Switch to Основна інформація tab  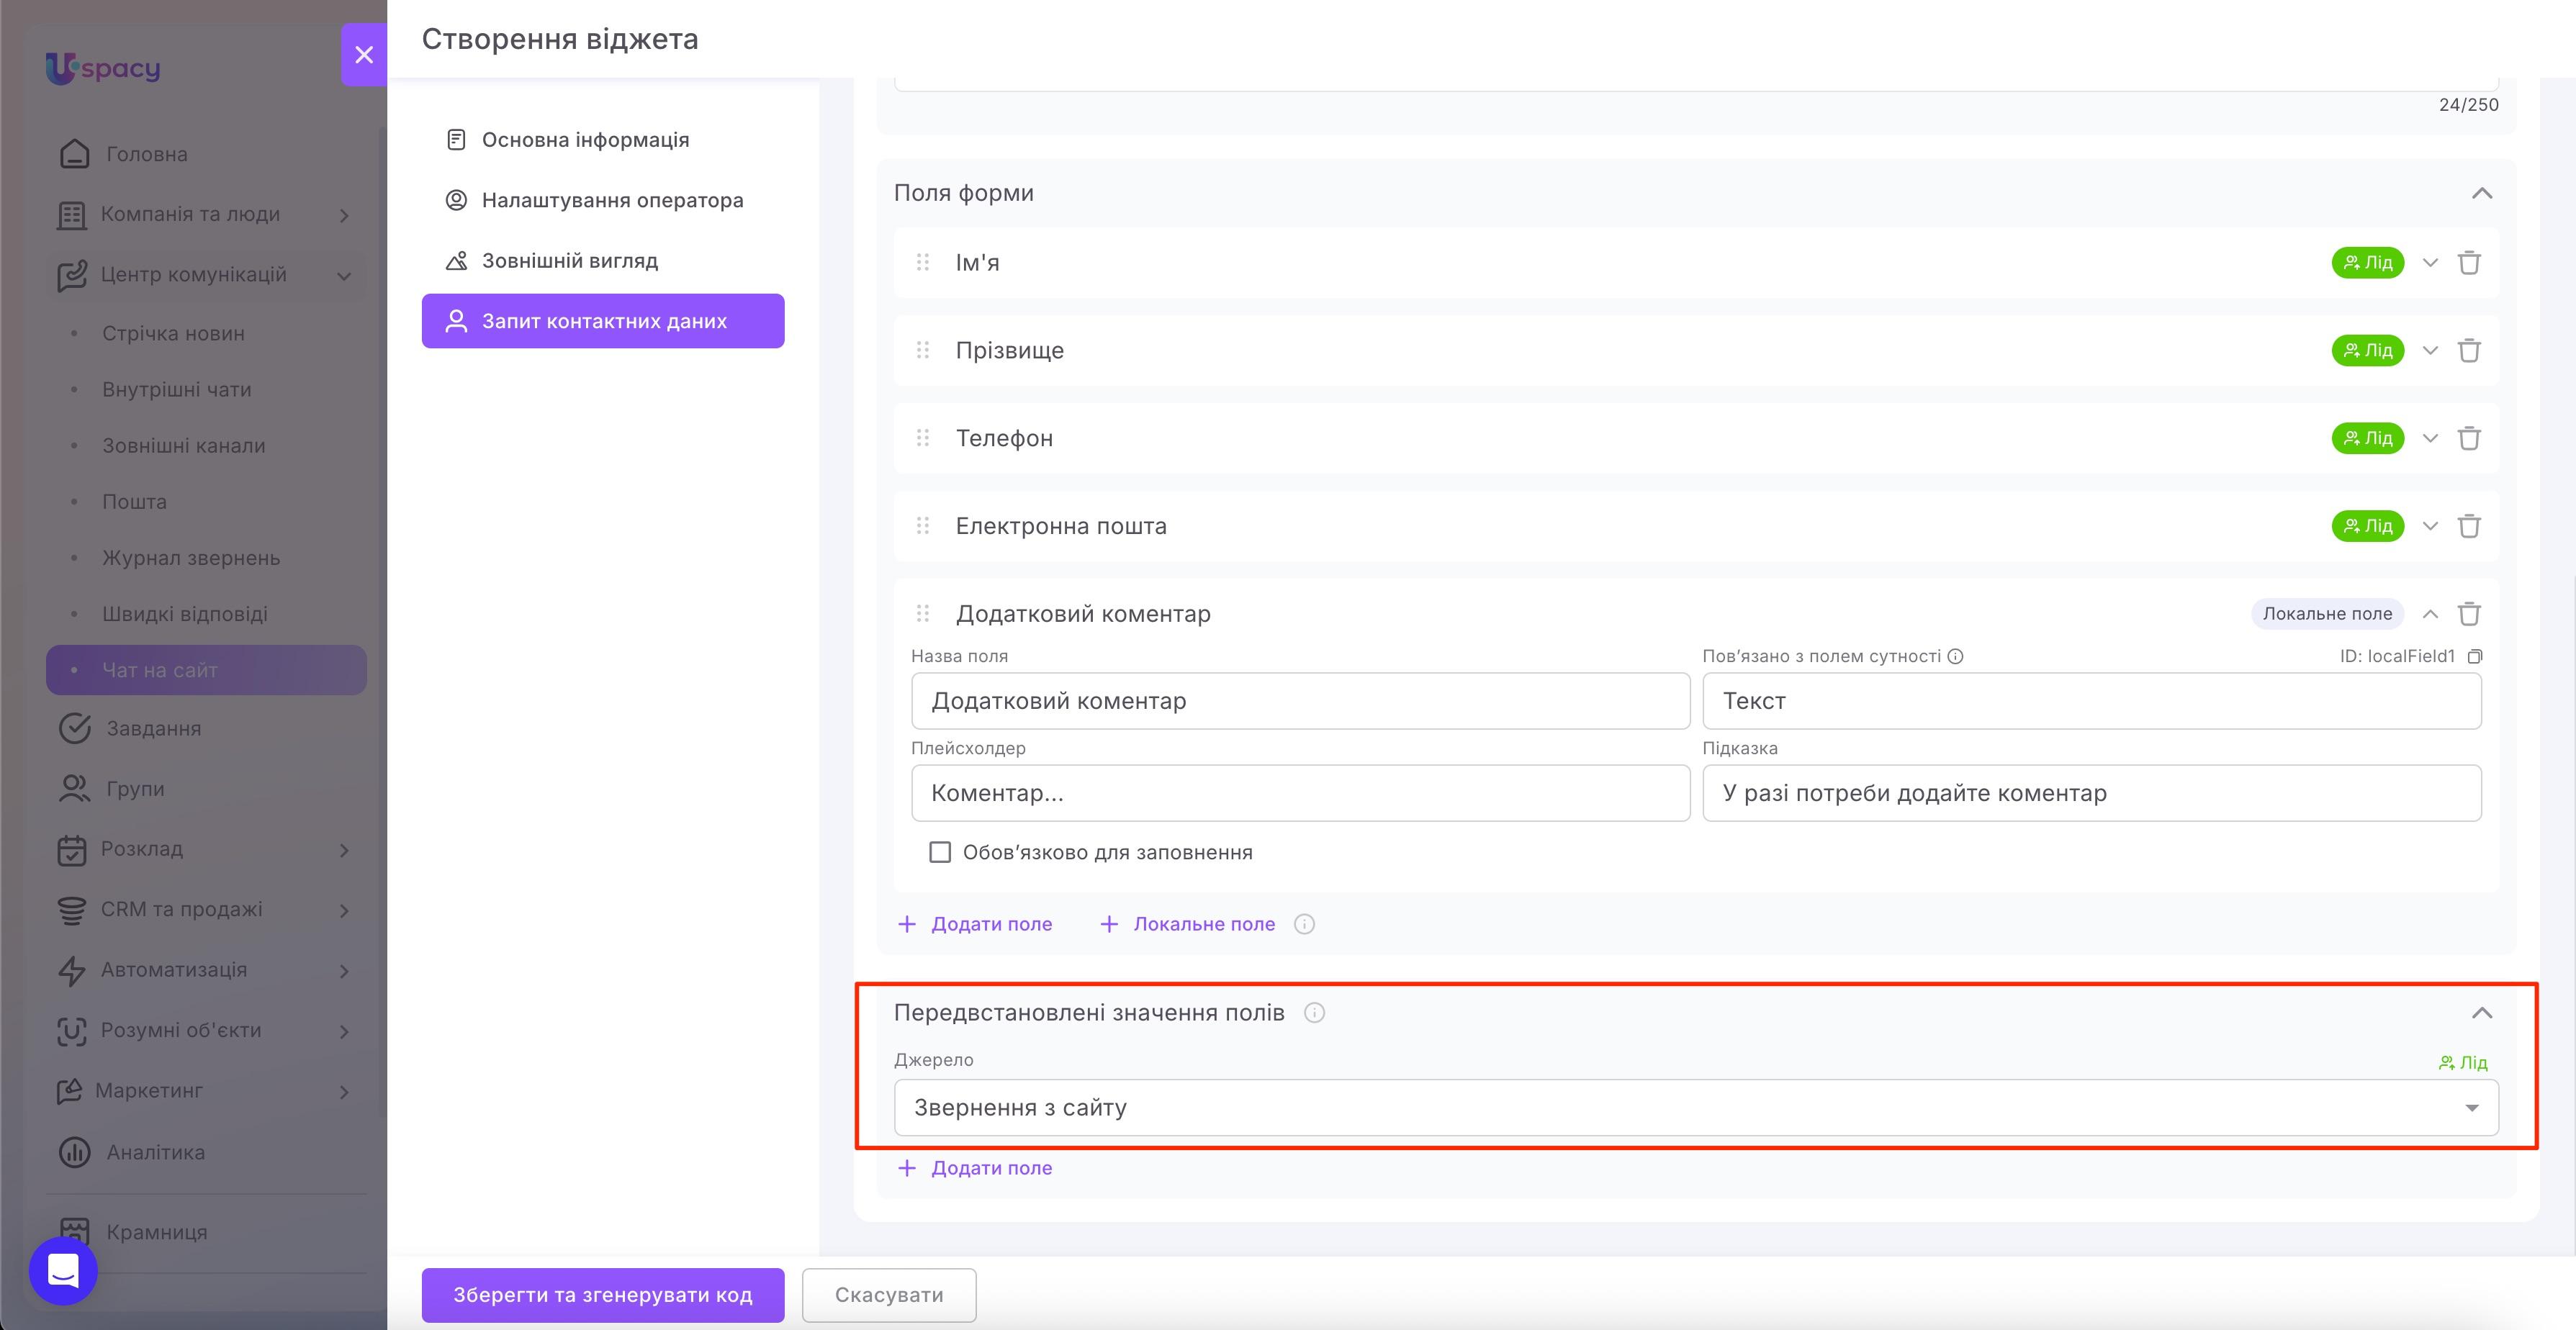tap(603, 140)
